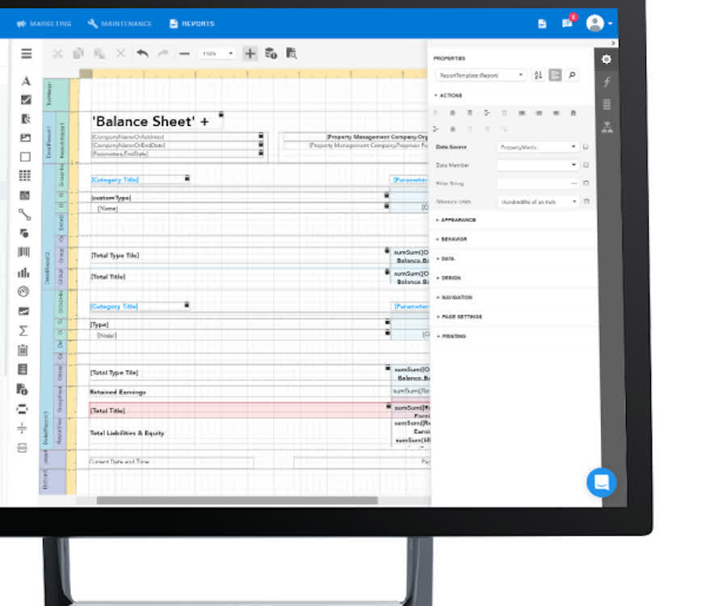Open the report preview icon
727x606 pixels.
pyautogui.click(x=291, y=53)
